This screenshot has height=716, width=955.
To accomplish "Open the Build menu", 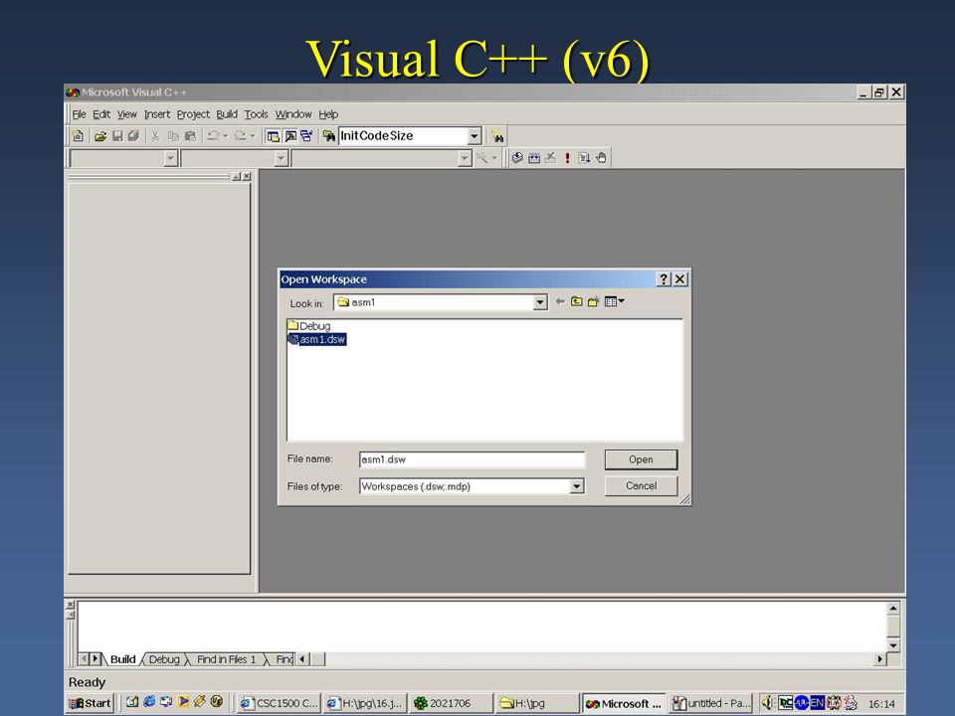I will [227, 114].
